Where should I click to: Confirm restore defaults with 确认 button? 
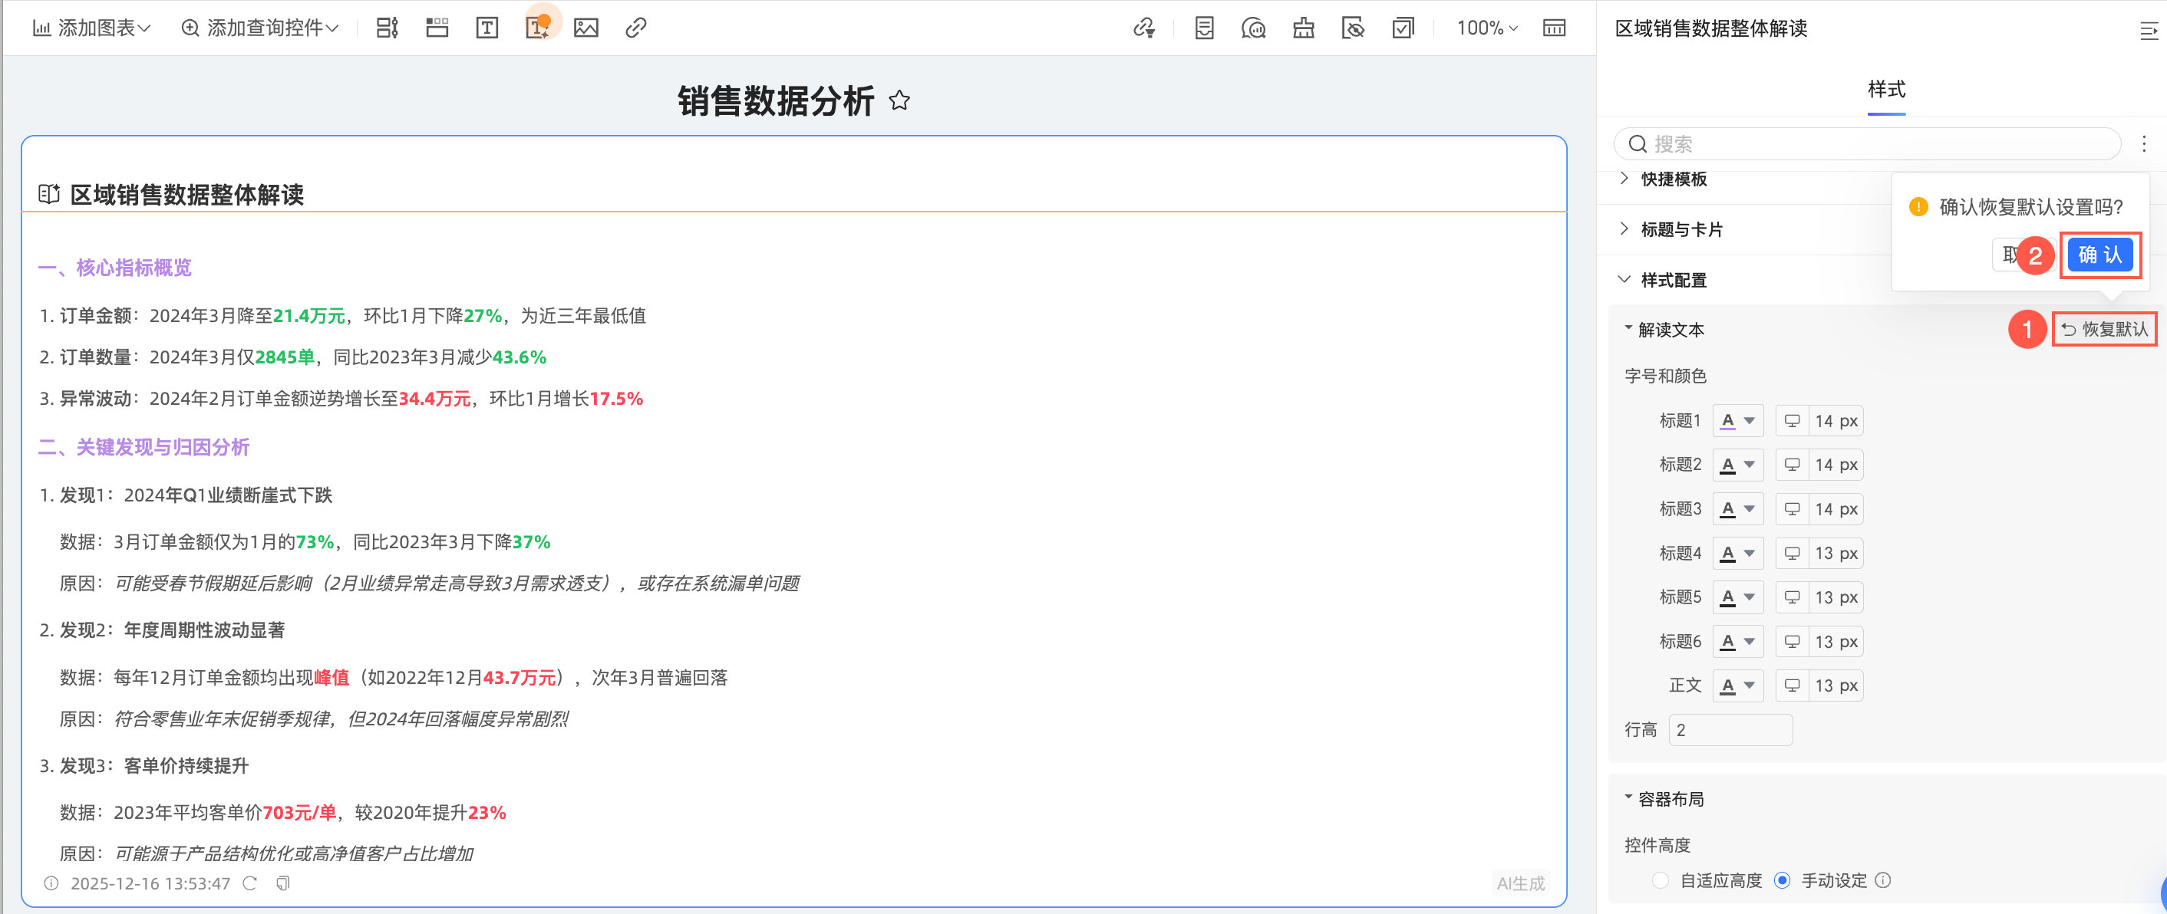click(x=2099, y=255)
